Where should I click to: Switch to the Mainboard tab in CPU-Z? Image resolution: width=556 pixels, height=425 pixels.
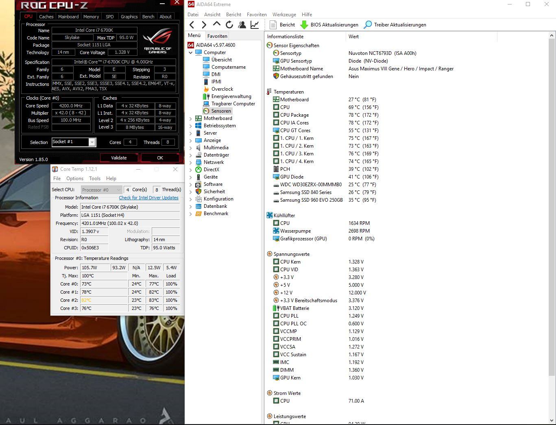click(68, 17)
